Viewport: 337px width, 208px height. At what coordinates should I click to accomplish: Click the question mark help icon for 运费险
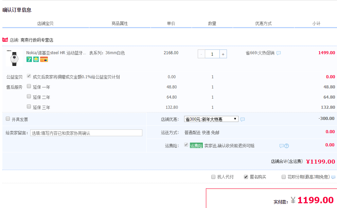286,146
